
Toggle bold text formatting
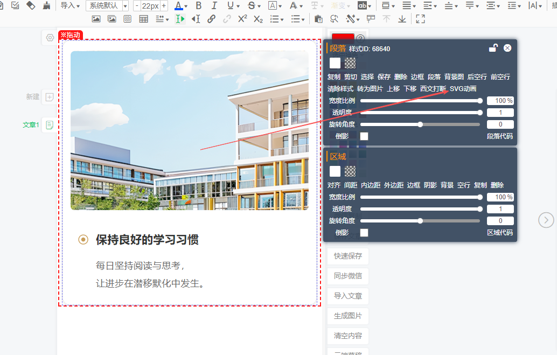click(199, 6)
